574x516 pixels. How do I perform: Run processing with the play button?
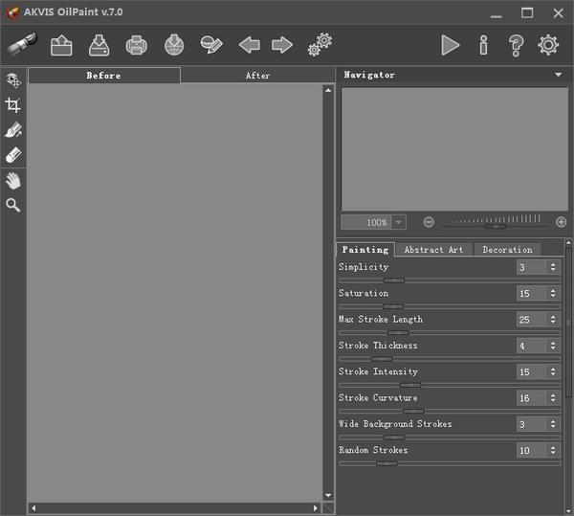point(450,45)
